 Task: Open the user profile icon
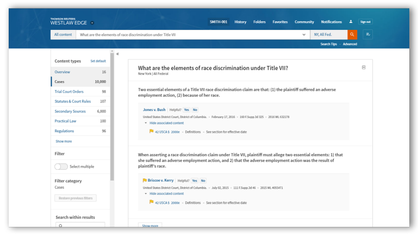pos(351,22)
